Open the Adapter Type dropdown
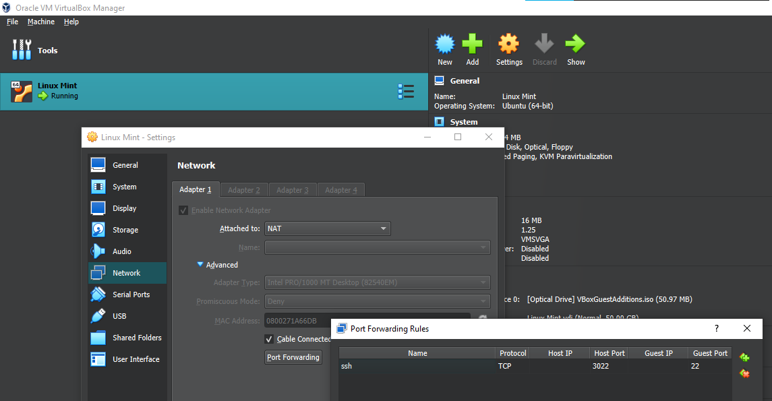Viewport: 772px width, 401px height. click(x=377, y=282)
